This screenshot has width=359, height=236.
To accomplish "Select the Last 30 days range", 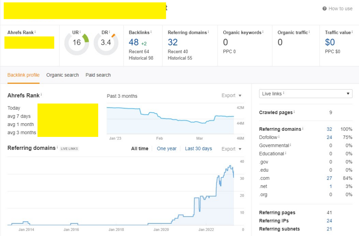I will pos(198,148).
